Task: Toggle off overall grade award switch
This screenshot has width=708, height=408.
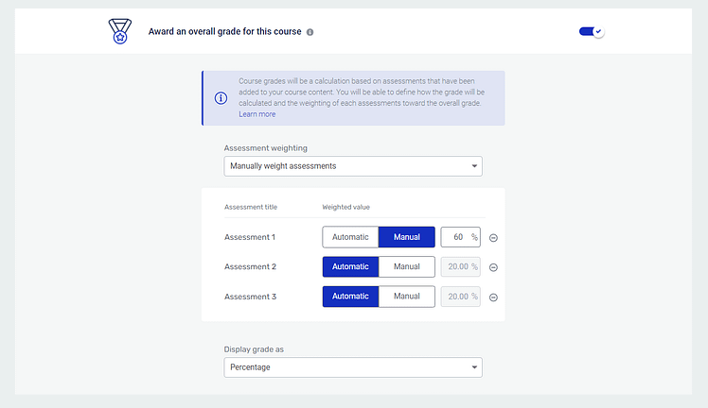Action: (592, 31)
